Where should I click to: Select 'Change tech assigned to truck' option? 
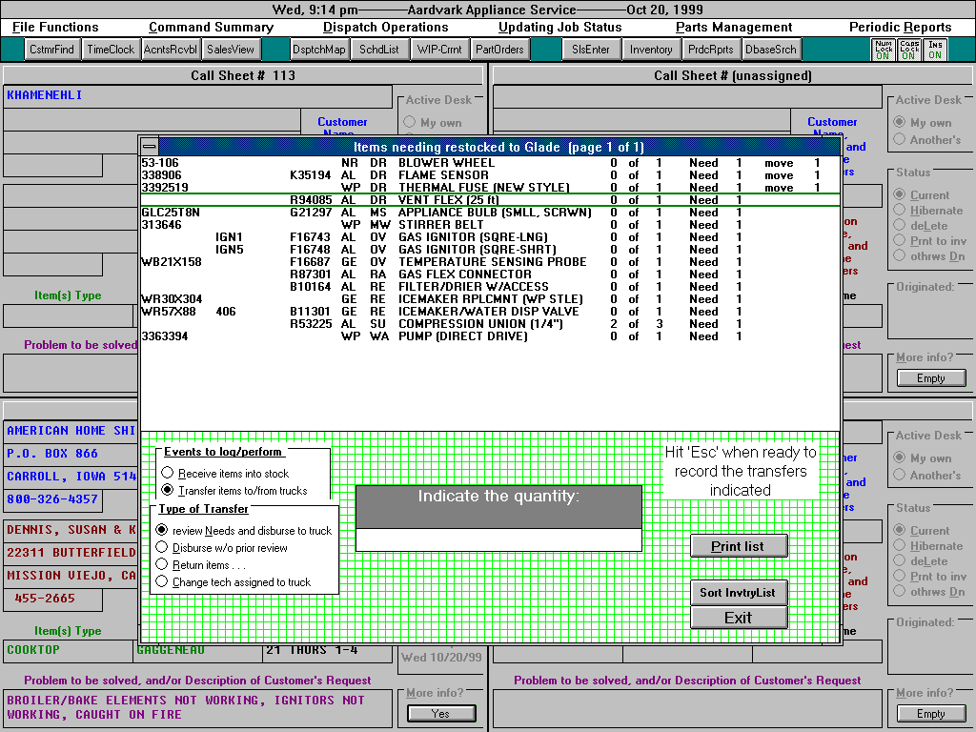tap(162, 582)
